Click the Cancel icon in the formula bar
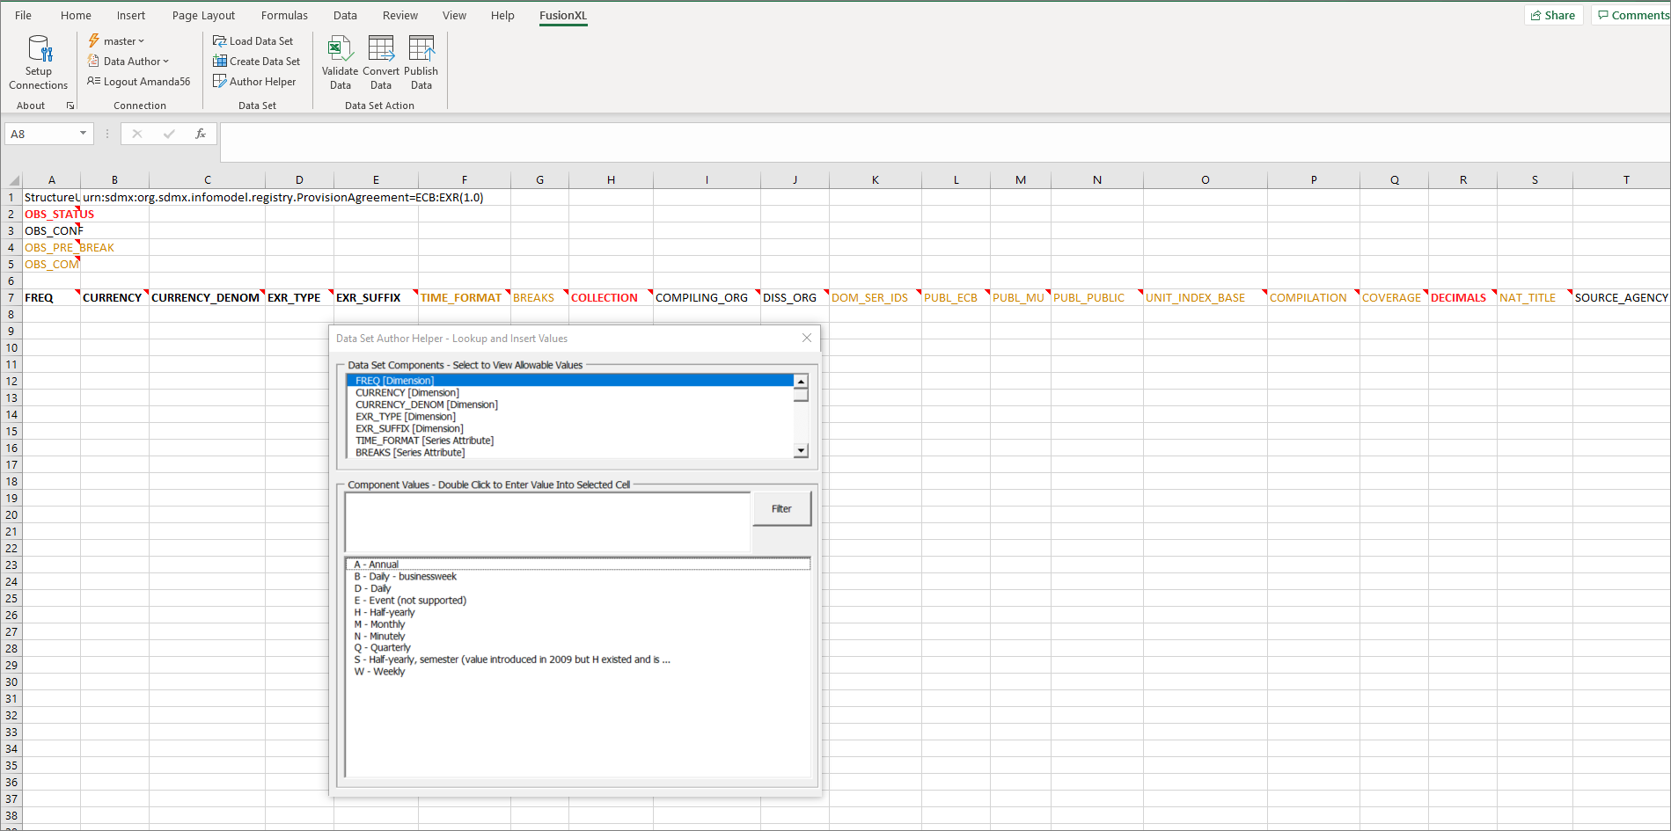The width and height of the screenshot is (1671, 831). click(x=136, y=134)
